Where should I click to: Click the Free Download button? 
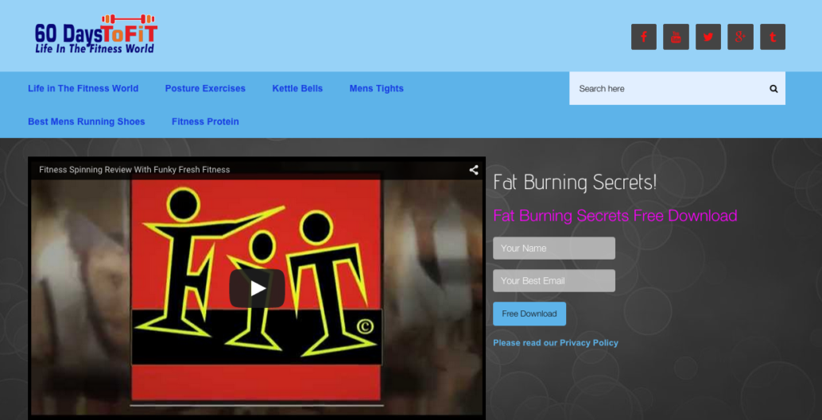pos(529,314)
